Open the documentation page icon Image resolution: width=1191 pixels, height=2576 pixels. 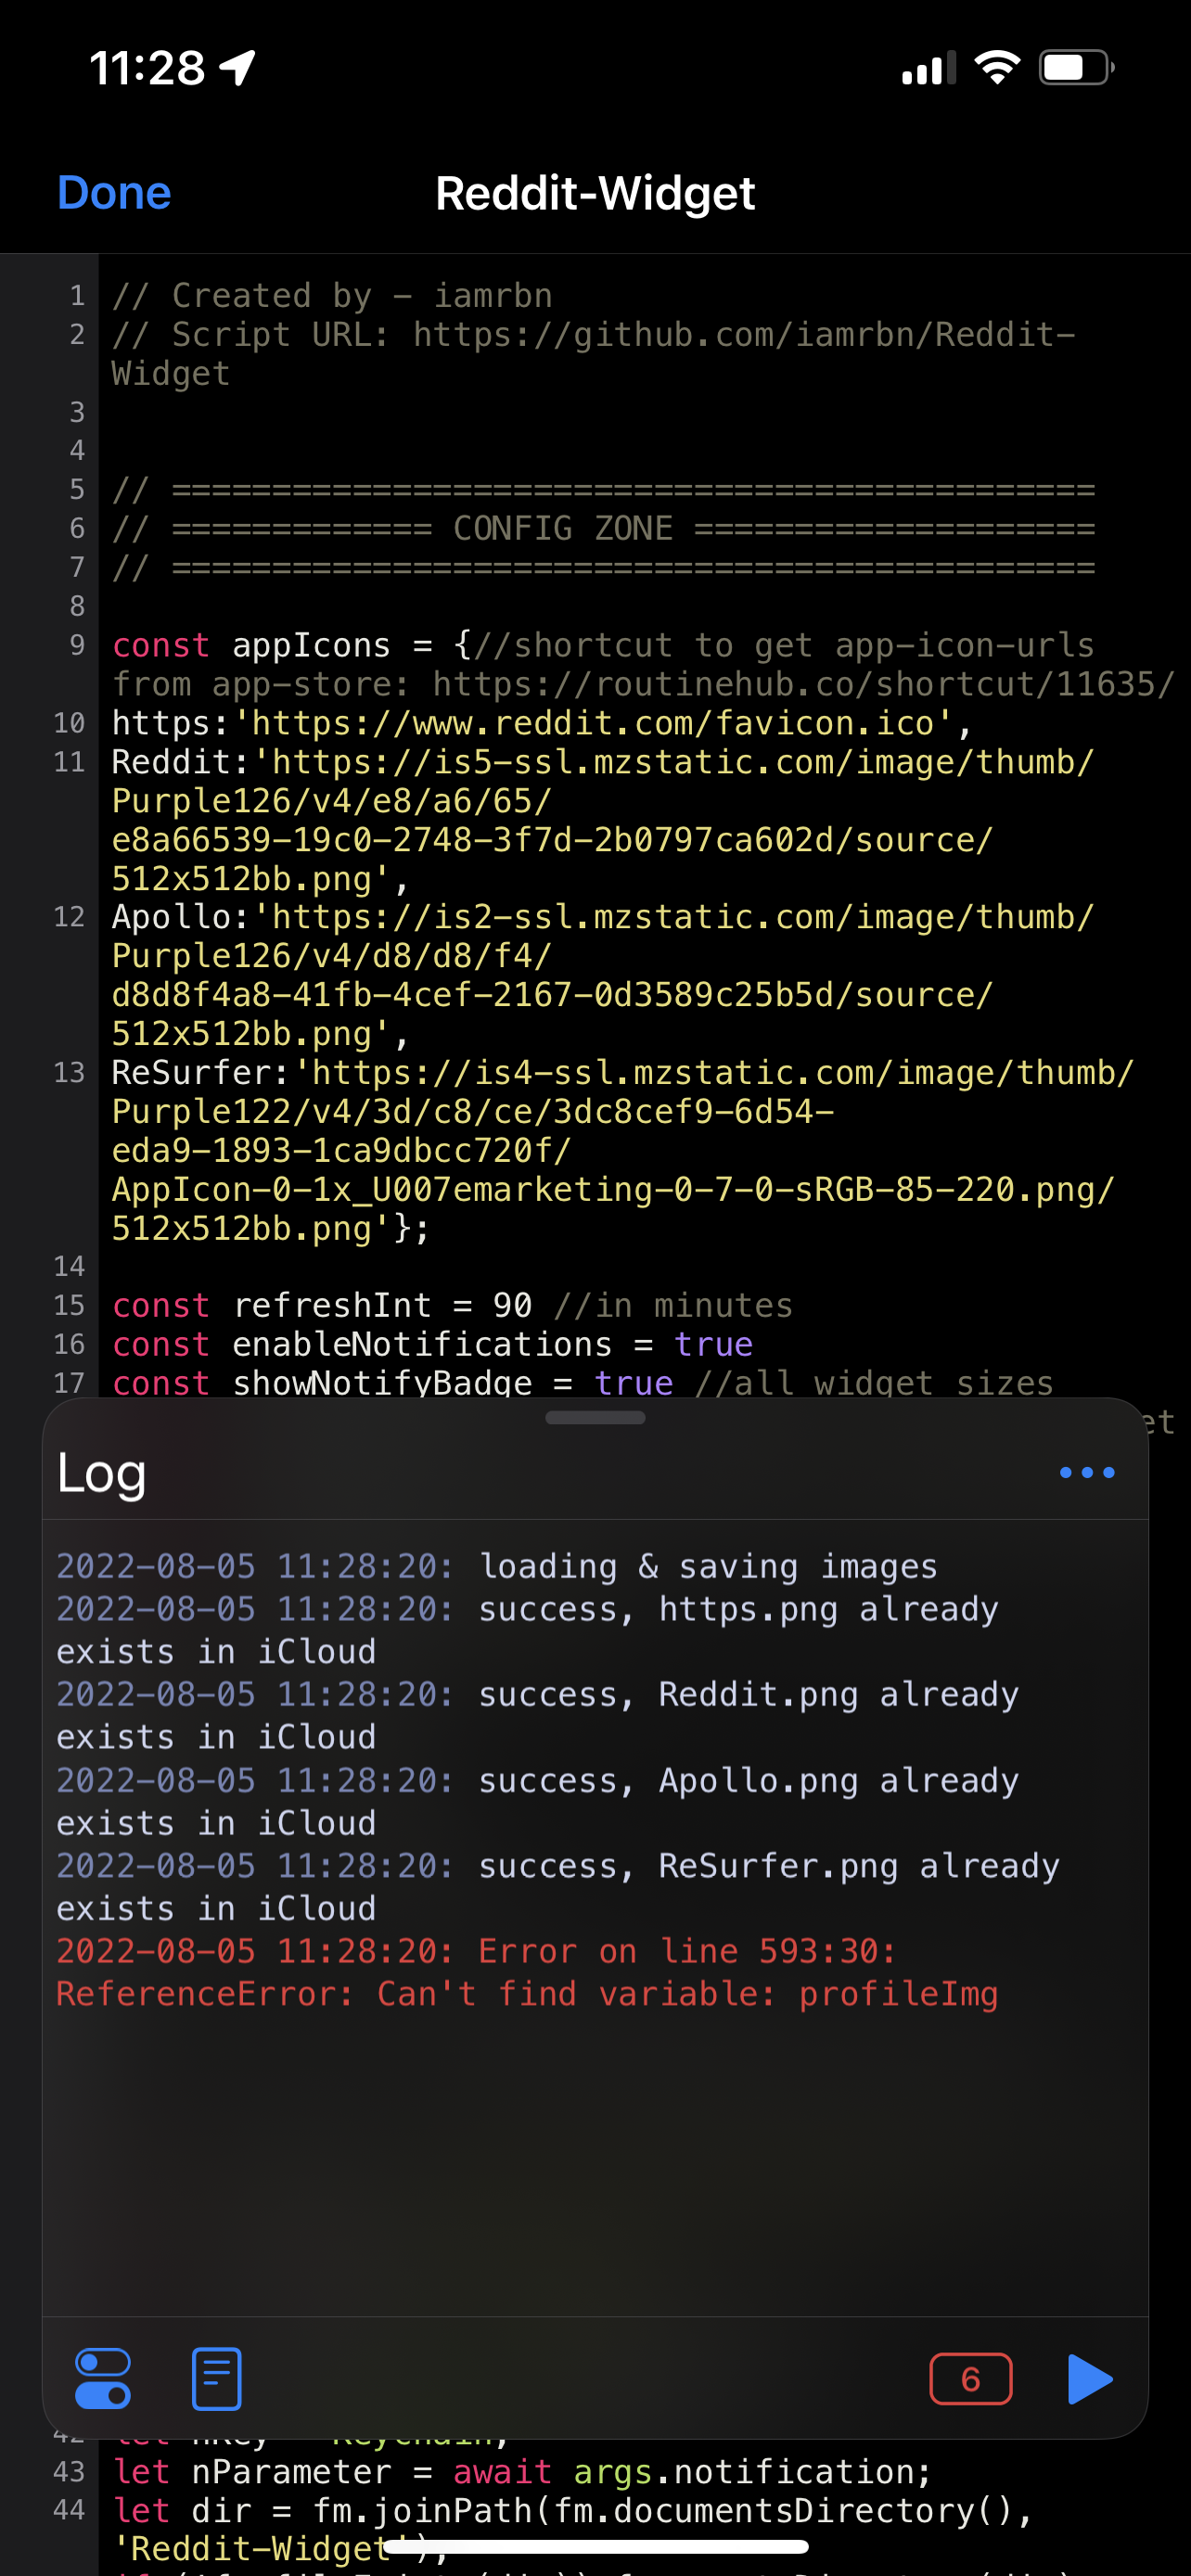(216, 2379)
